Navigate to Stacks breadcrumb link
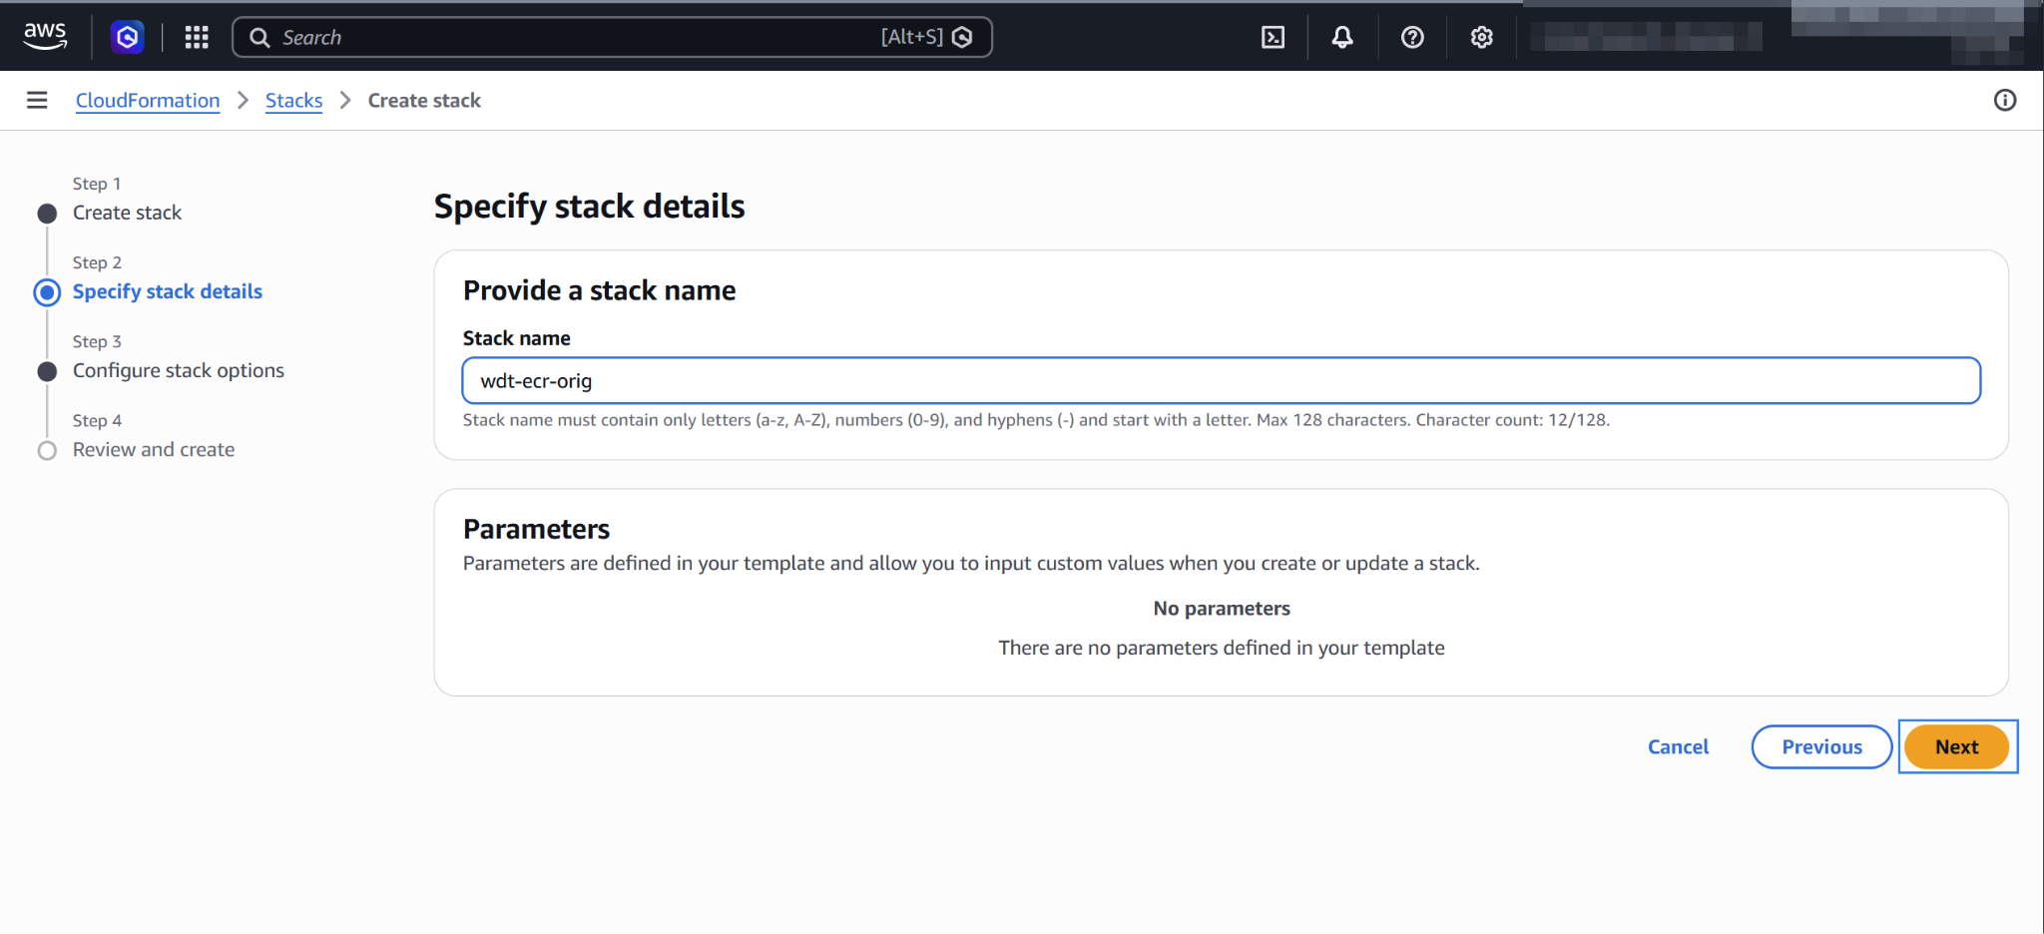 tap(293, 100)
